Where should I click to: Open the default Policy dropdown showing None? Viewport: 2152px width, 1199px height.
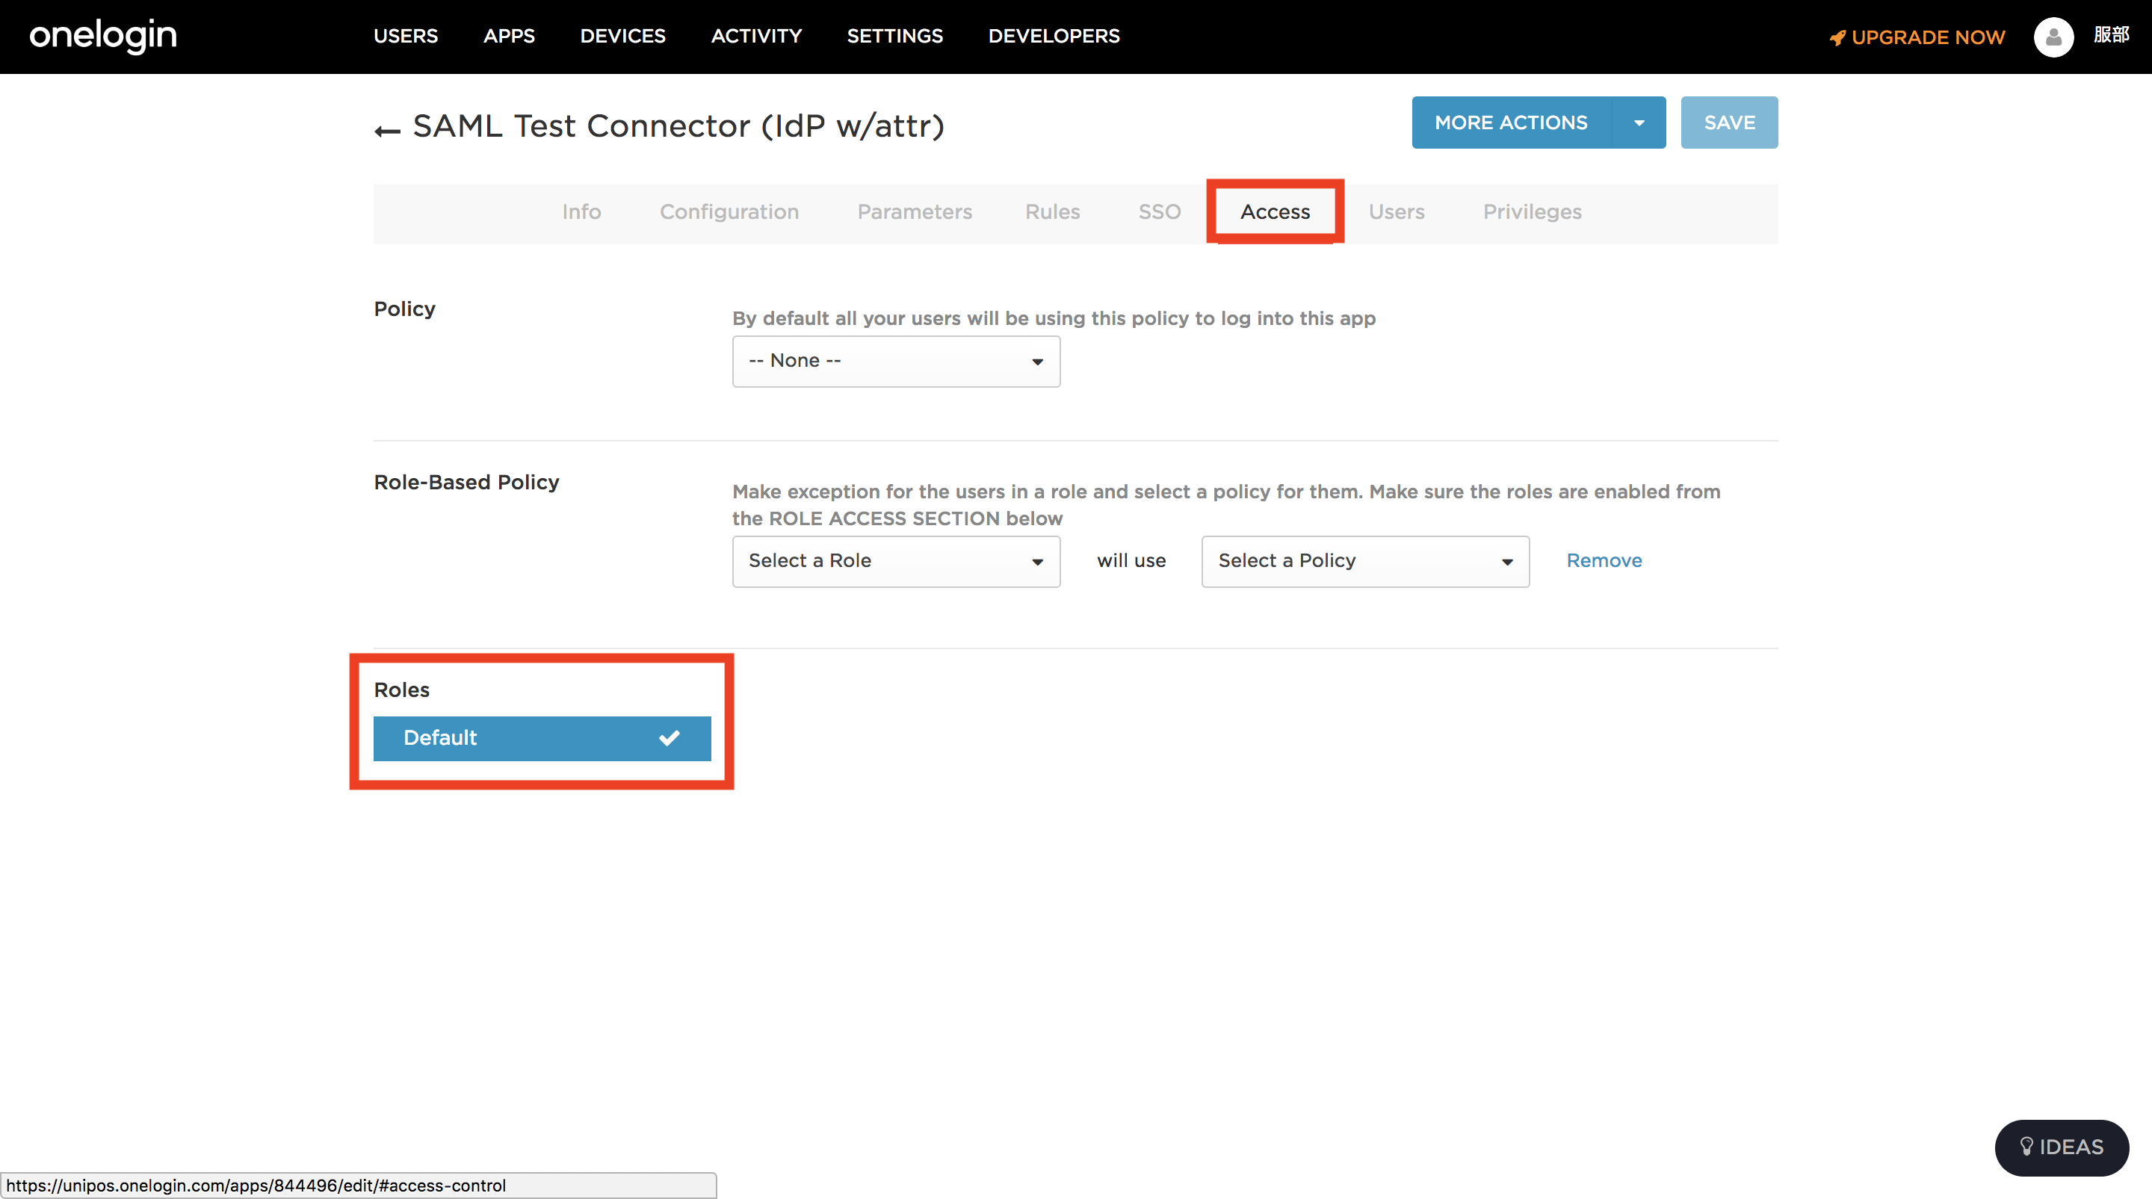click(x=896, y=361)
